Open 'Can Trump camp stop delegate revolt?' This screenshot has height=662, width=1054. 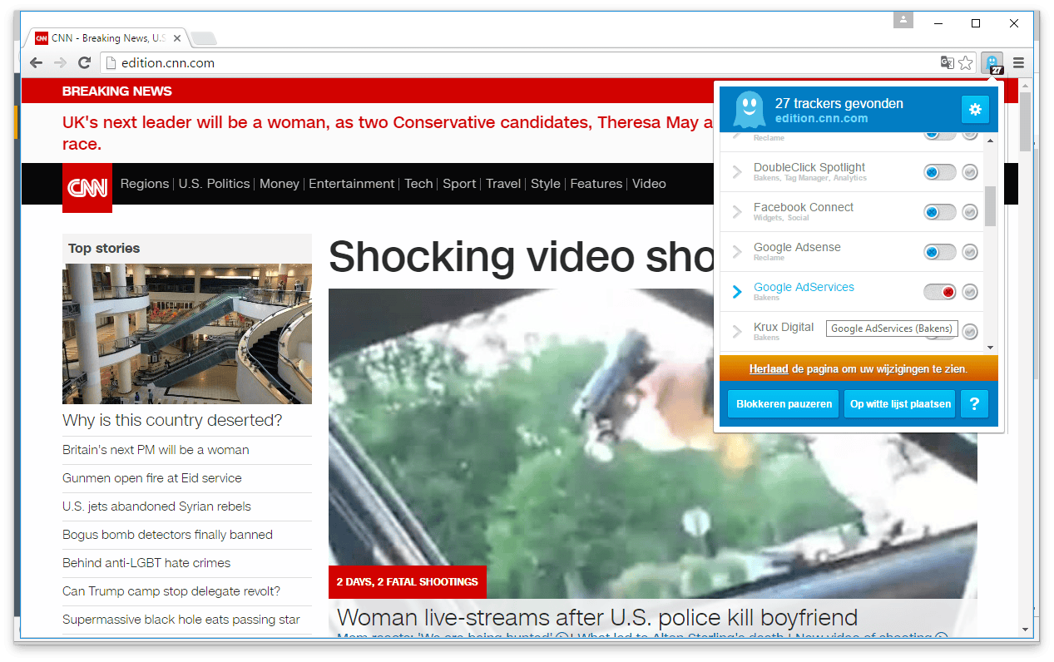click(x=171, y=591)
